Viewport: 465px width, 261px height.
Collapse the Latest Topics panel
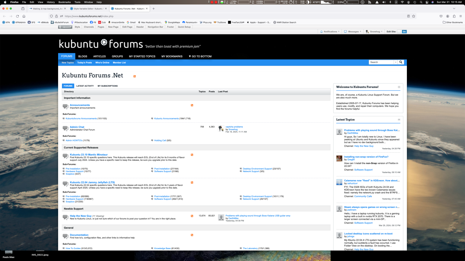point(399,120)
